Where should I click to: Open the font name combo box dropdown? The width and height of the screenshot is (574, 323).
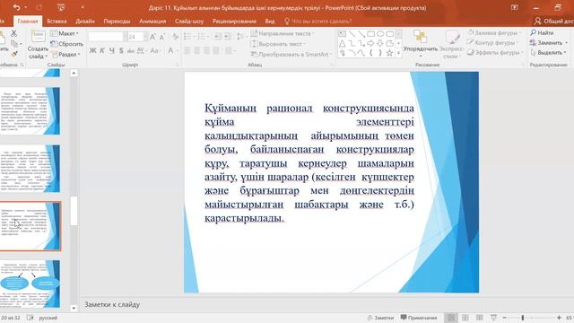[126, 37]
